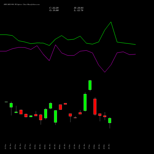Select the 10 Dec date label

tap(65, 147)
